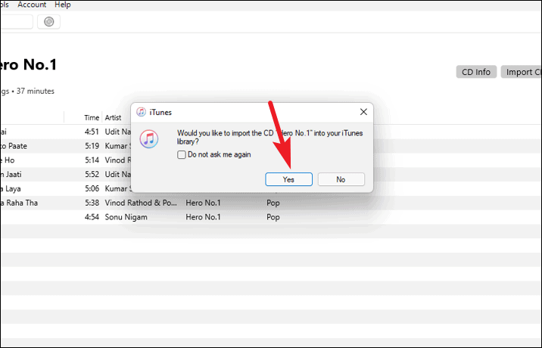542x348 pixels.
Task: Click the 5:19 track time
Action: 92,146
